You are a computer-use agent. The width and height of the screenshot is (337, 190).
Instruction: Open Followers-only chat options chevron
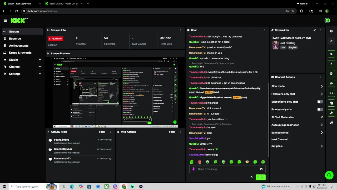coord(322,94)
